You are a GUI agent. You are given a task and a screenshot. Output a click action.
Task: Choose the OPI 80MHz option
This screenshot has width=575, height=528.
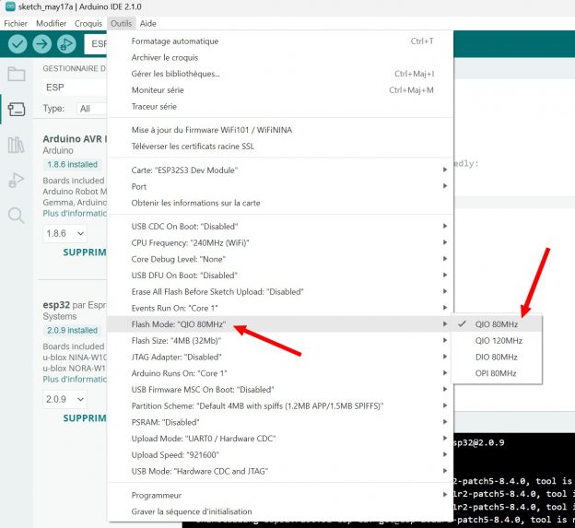point(496,373)
